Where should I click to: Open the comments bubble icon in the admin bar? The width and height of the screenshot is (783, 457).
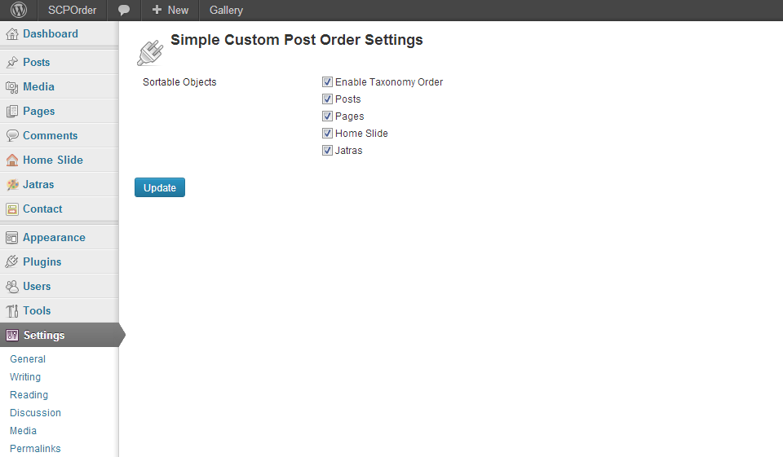click(x=124, y=11)
